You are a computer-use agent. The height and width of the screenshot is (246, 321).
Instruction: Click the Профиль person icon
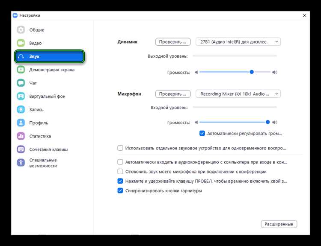point(21,123)
